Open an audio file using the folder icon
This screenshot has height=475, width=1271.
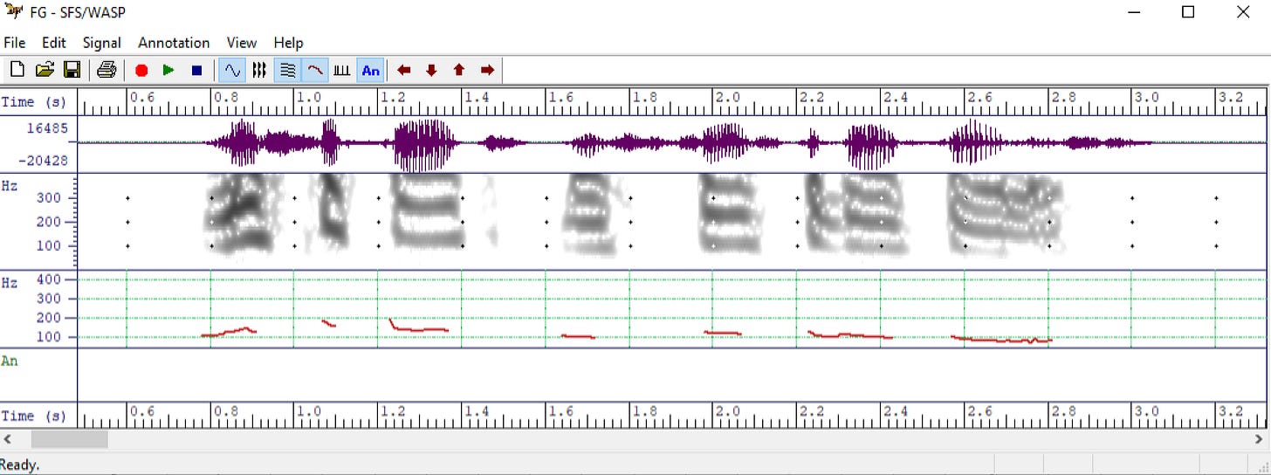(45, 70)
